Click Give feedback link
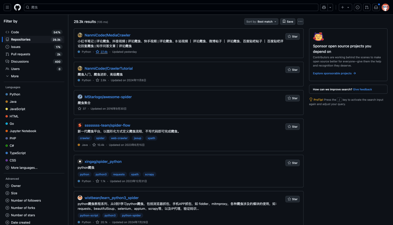 pyautogui.click(x=362, y=90)
